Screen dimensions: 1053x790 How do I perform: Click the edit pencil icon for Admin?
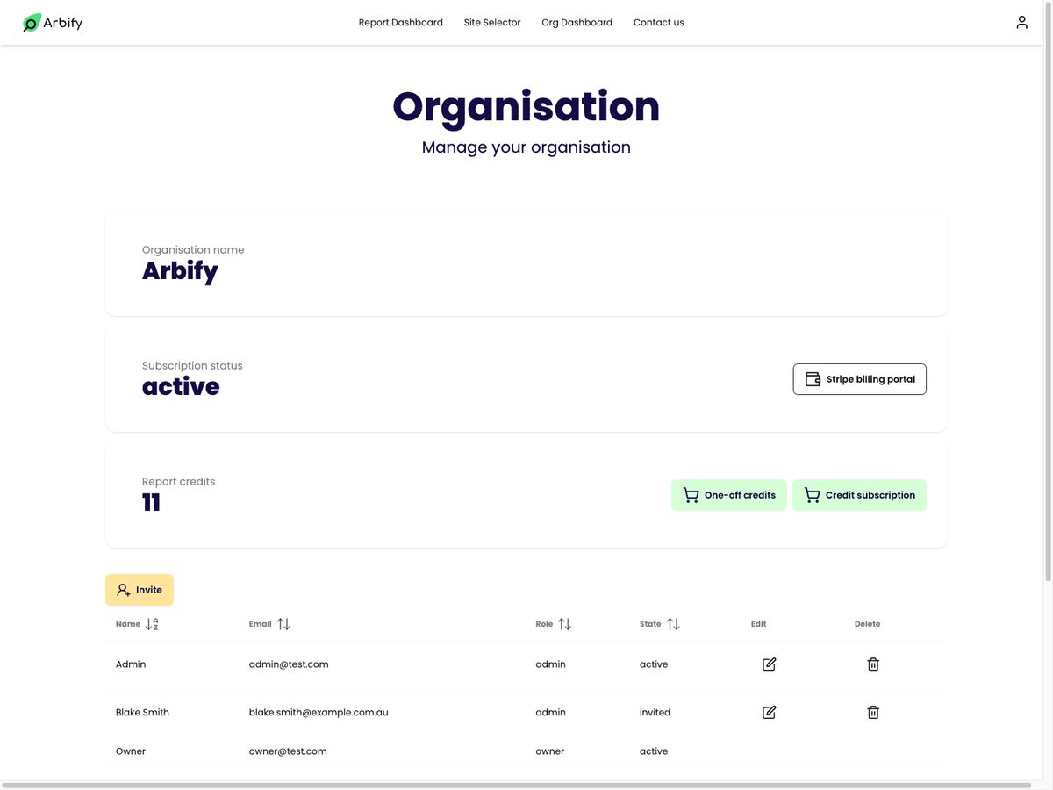[x=768, y=664]
